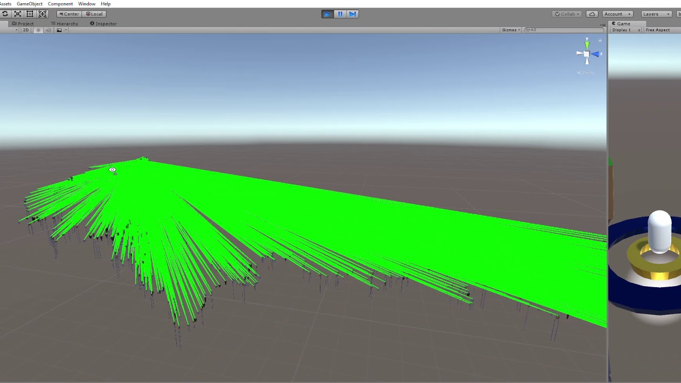Toggle the Local handle rotation button
681x383 pixels.
(x=94, y=14)
